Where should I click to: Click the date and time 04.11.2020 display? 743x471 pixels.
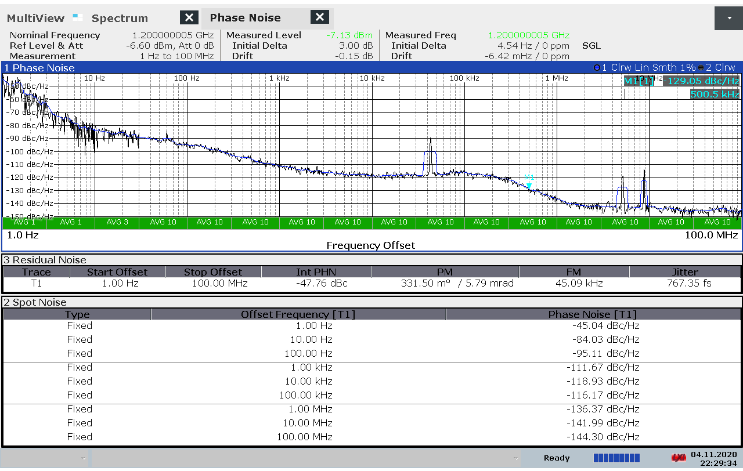[714, 458]
